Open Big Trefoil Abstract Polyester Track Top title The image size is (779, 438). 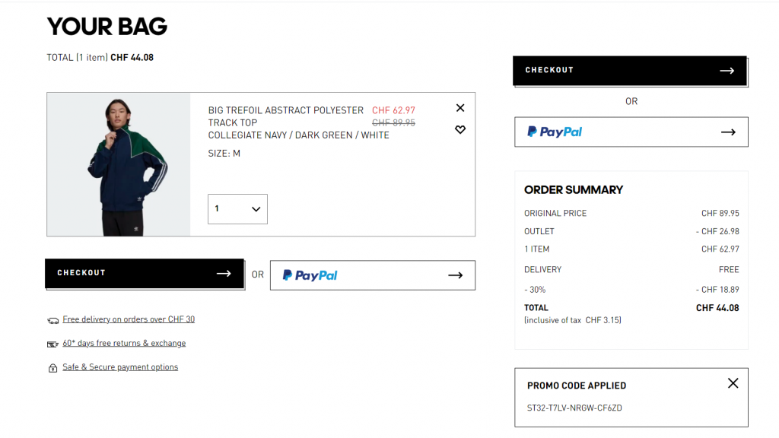(285, 116)
